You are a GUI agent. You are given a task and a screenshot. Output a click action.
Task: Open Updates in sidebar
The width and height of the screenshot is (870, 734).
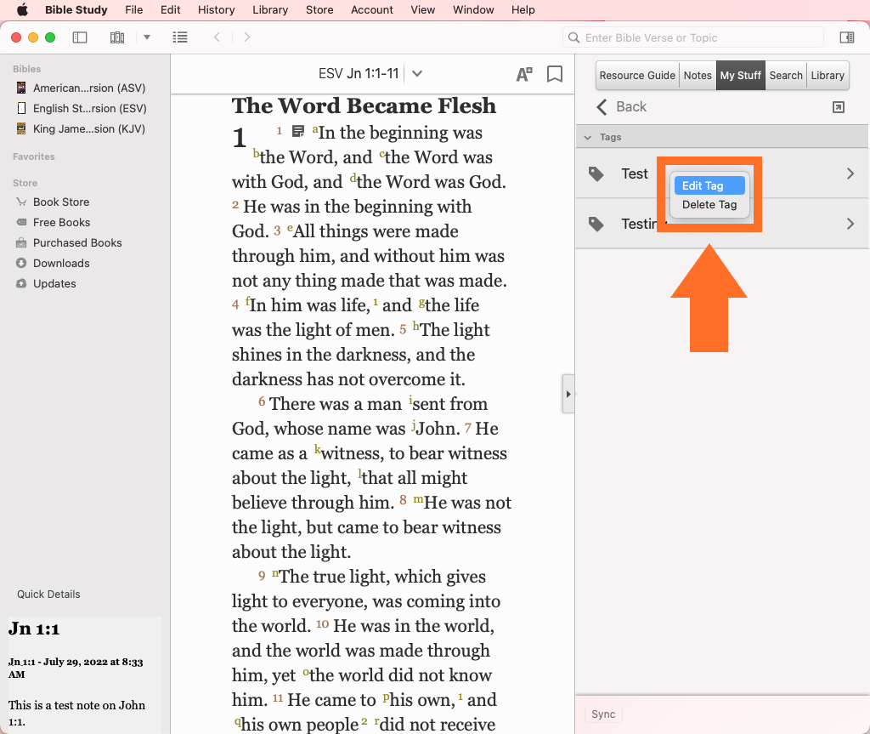[x=47, y=284]
